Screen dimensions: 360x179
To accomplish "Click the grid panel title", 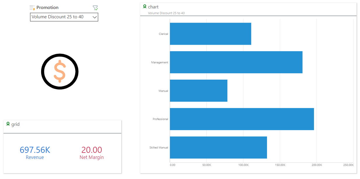I will click(x=15, y=124).
